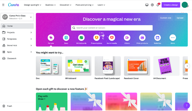Select the Presentations category icon
Image resolution: width=192 pixels, height=111 pixels.
pos(97,38)
